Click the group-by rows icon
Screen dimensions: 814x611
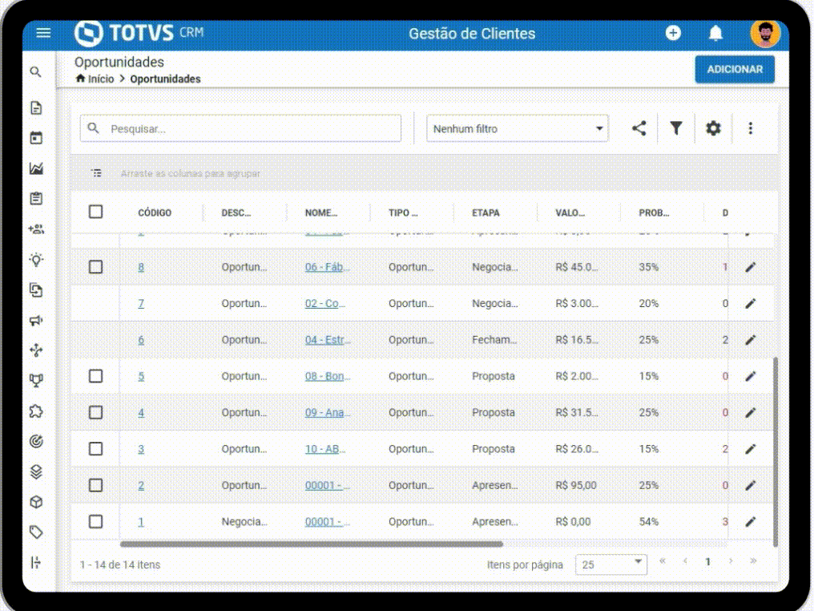tap(97, 173)
